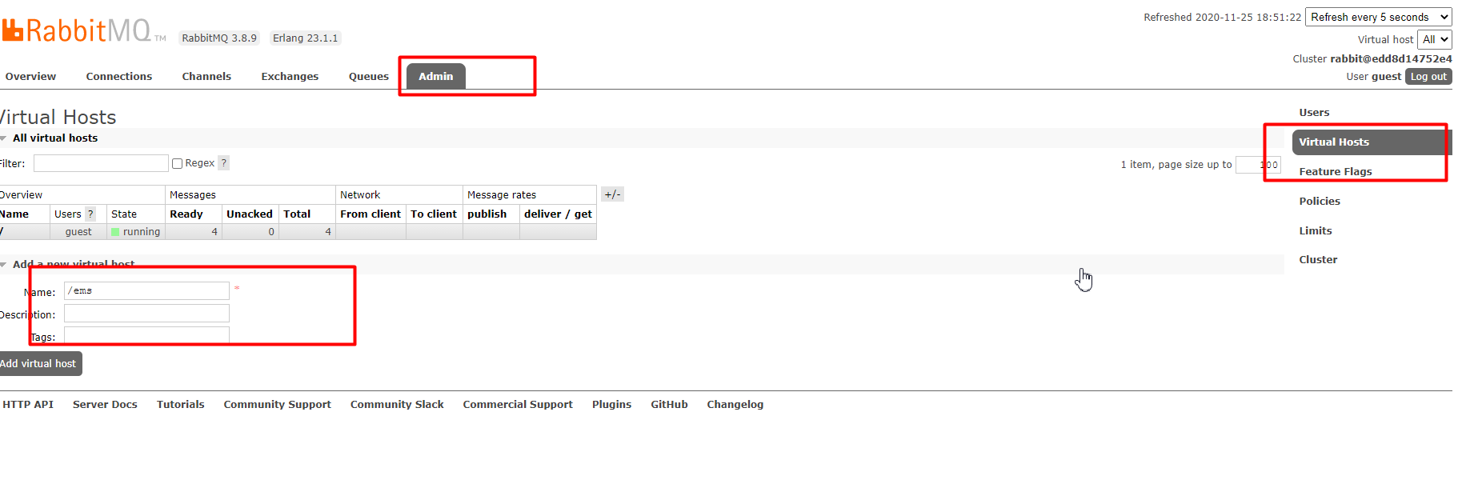Click the page size input field

1258,165
